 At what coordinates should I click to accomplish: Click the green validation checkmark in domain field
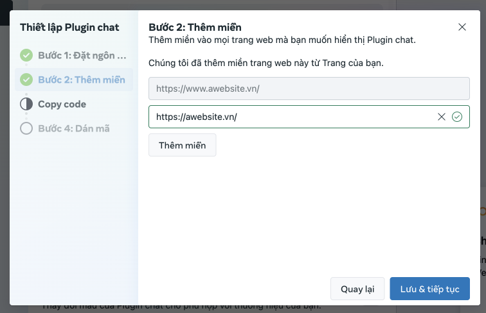[457, 117]
